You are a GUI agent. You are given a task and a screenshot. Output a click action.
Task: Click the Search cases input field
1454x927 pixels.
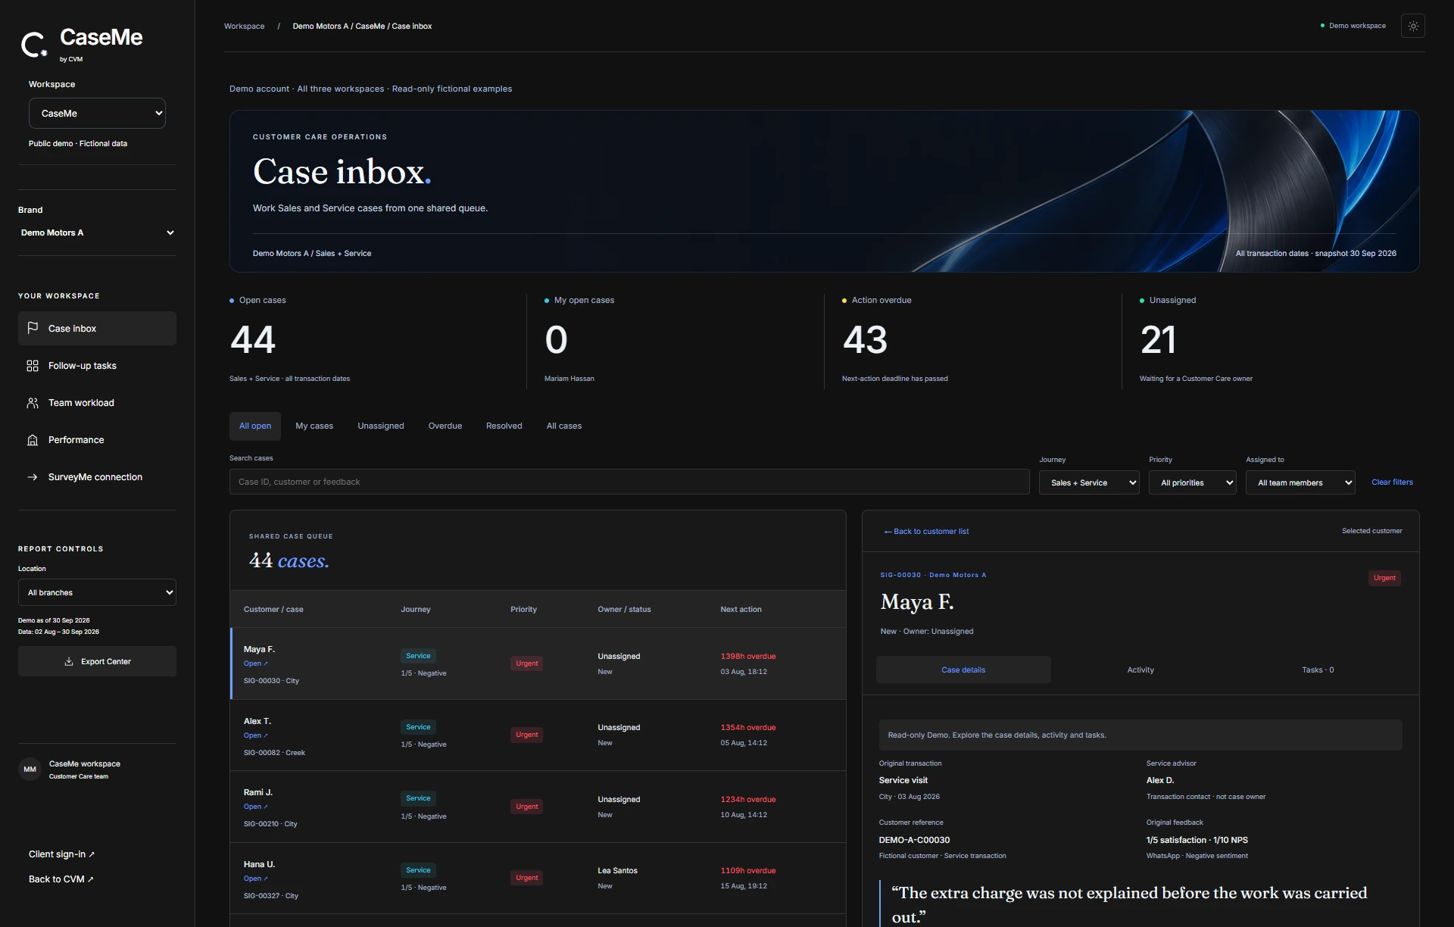629,482
